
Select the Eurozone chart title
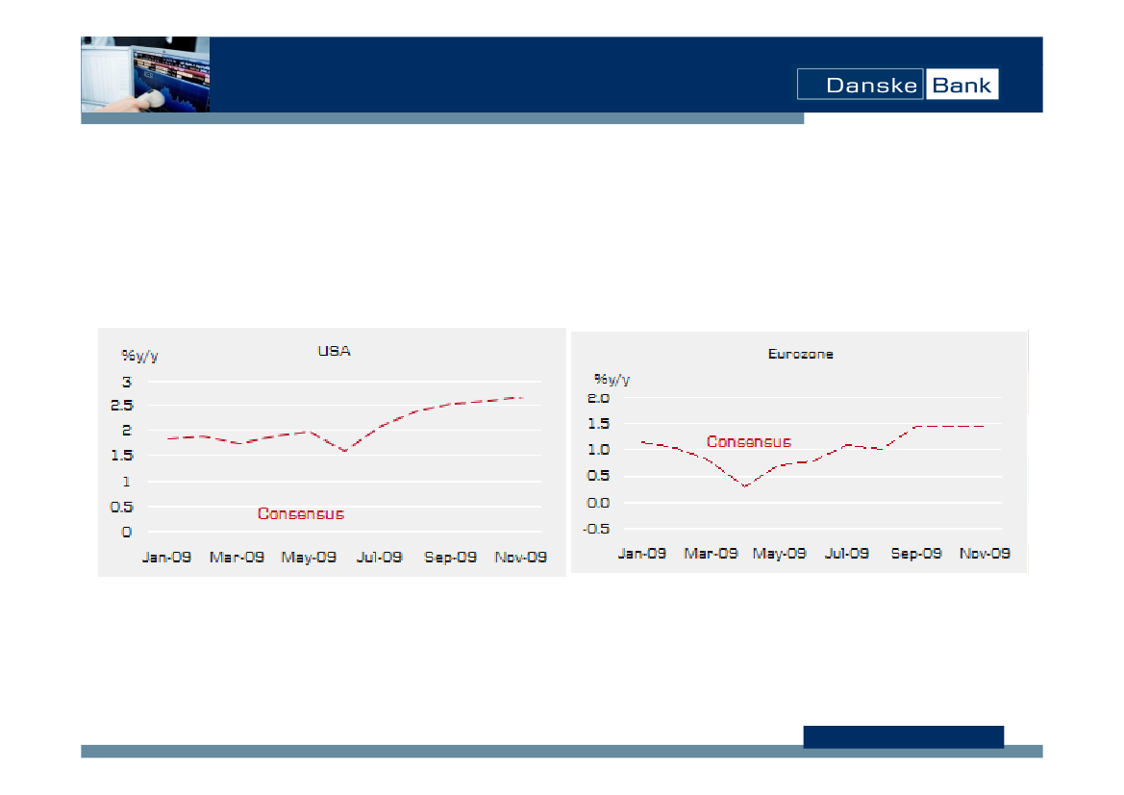pos(800,354)
